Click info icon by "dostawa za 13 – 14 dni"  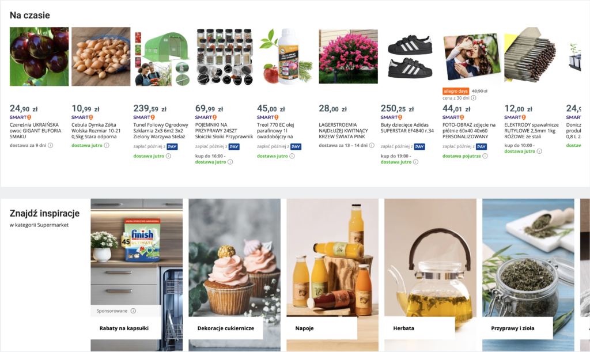pos(372,145)
